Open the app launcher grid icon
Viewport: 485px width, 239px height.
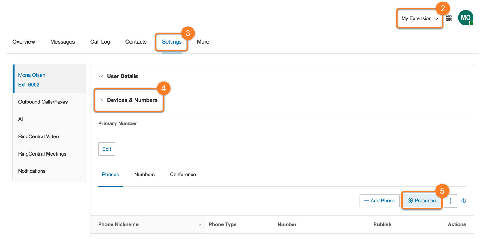pos(449,18)
